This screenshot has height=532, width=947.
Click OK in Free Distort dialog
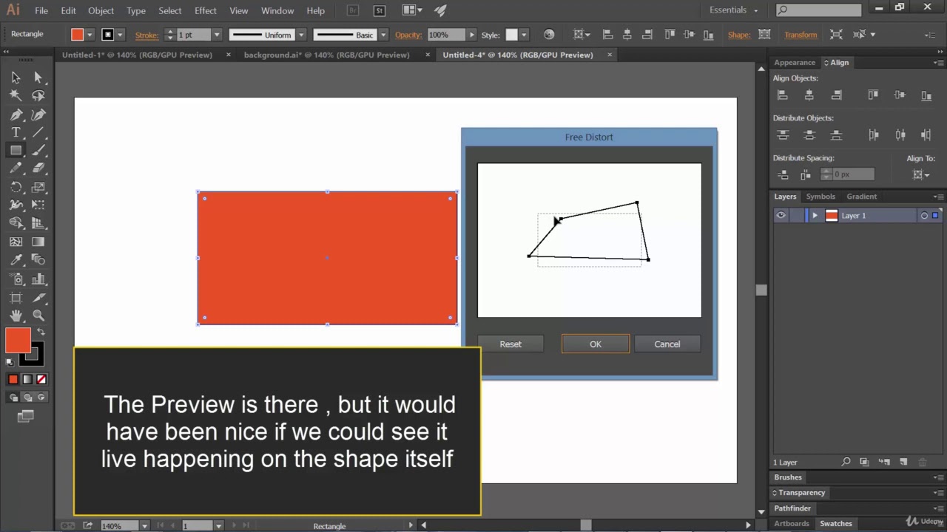[x=596, y=344]
